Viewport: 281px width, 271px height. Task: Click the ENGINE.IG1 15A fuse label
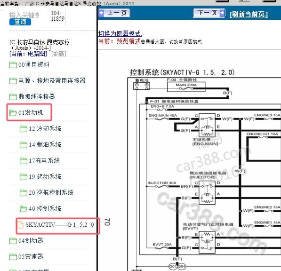[x=262, y=134]
